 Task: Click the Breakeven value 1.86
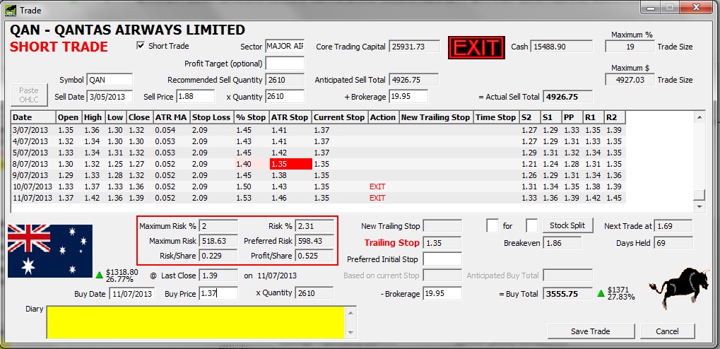tap(562, 242)
